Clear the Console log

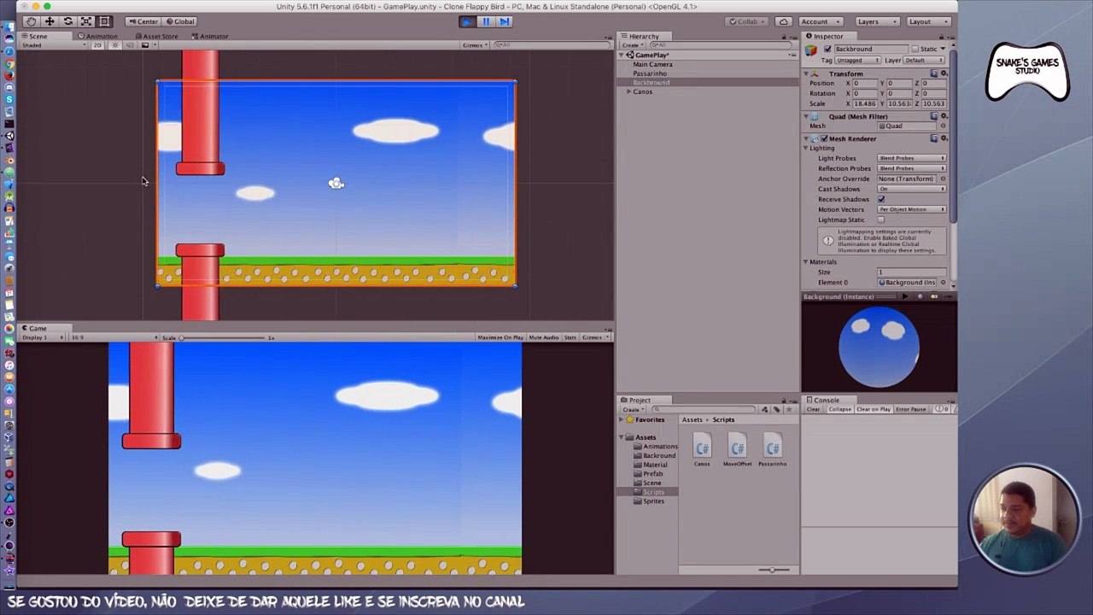tap(813, 409)
